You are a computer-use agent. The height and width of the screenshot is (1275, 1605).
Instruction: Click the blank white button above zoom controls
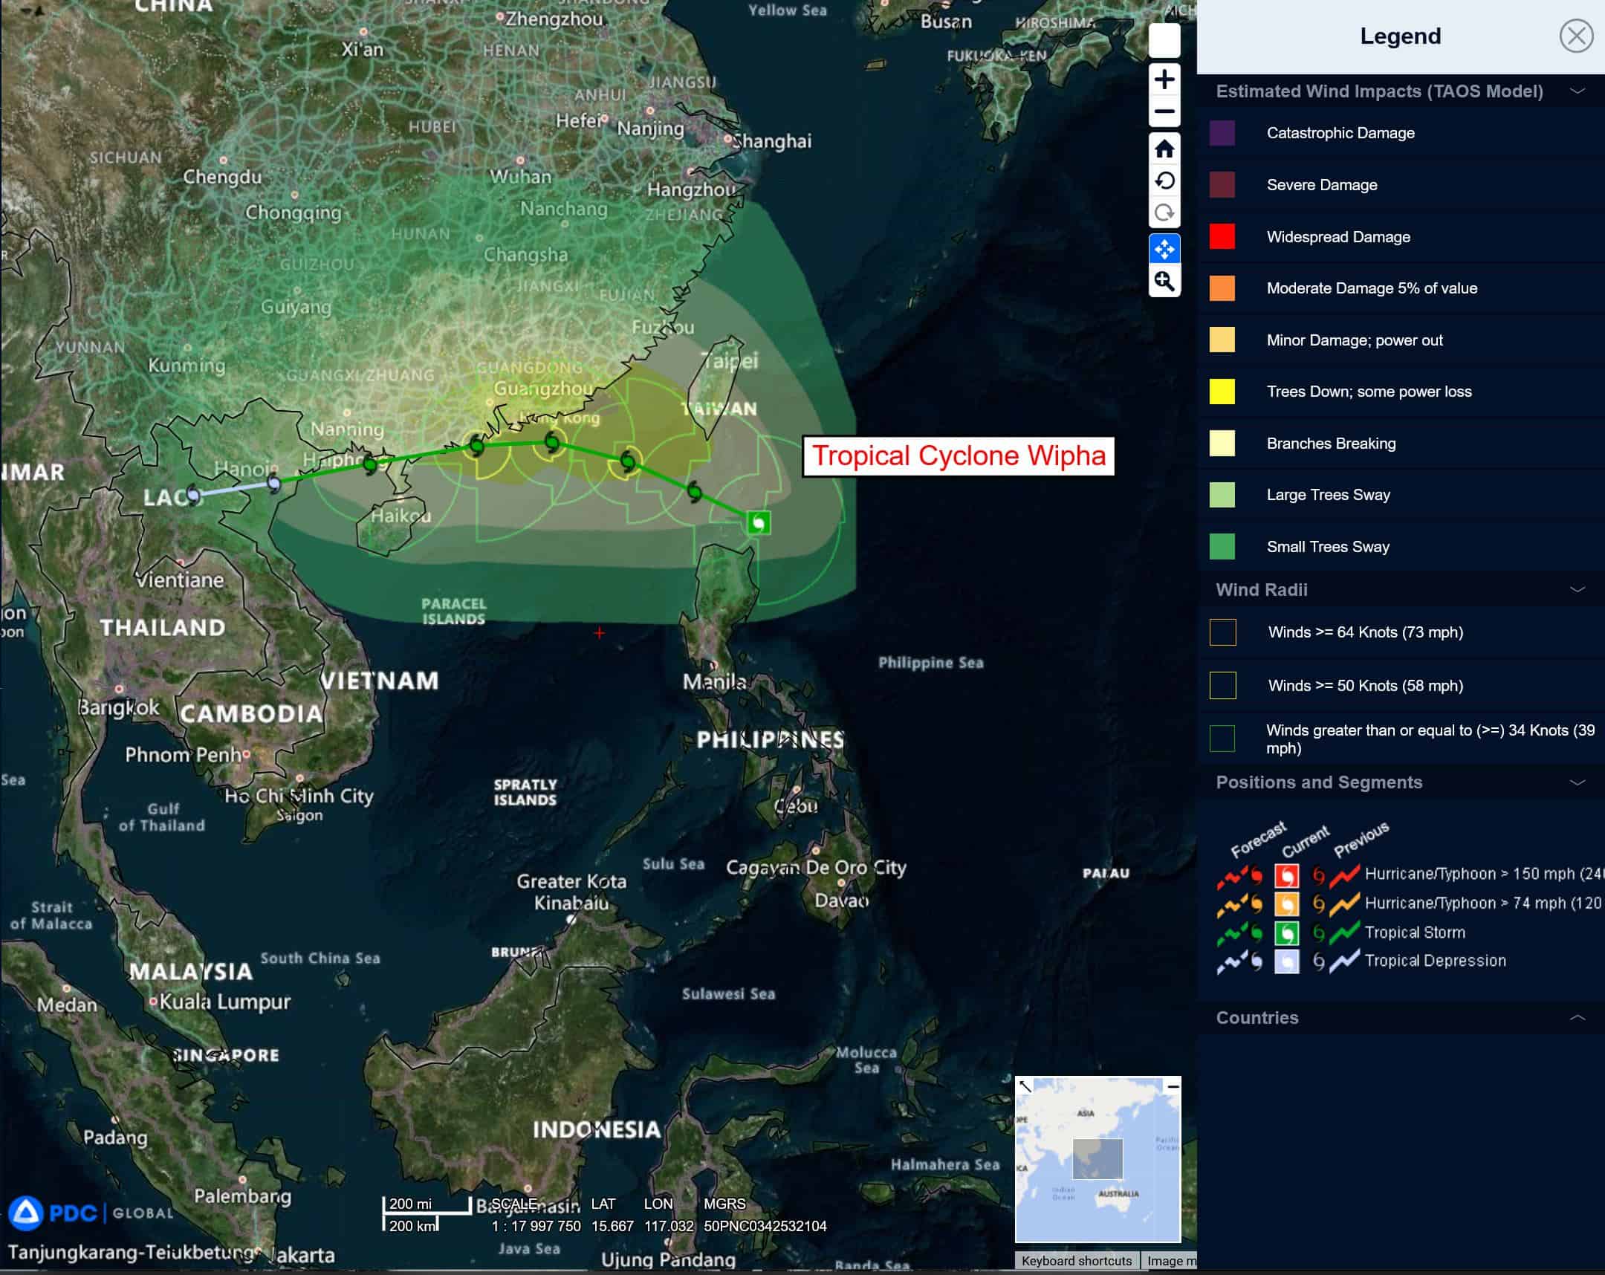(x=1164, y=40)
